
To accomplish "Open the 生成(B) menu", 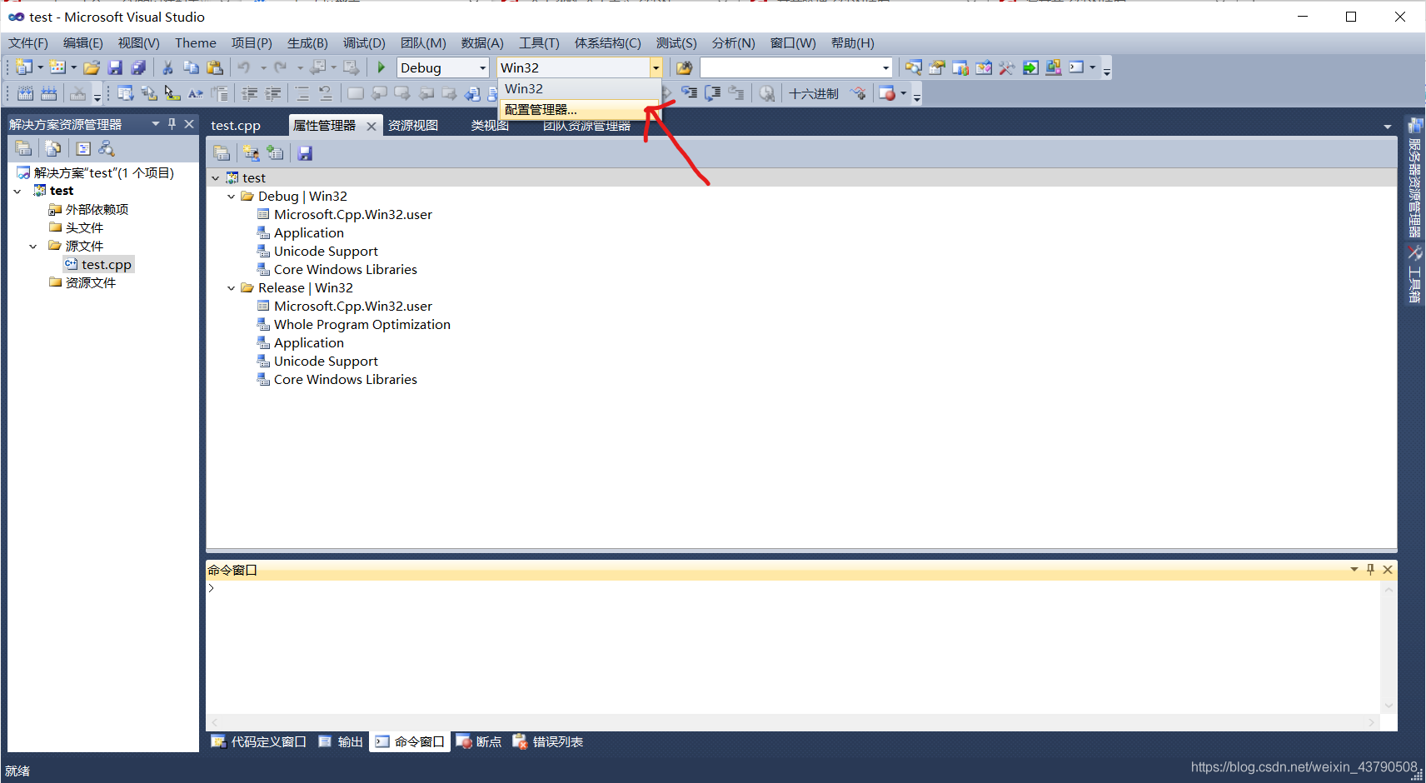I will (307, 43).
